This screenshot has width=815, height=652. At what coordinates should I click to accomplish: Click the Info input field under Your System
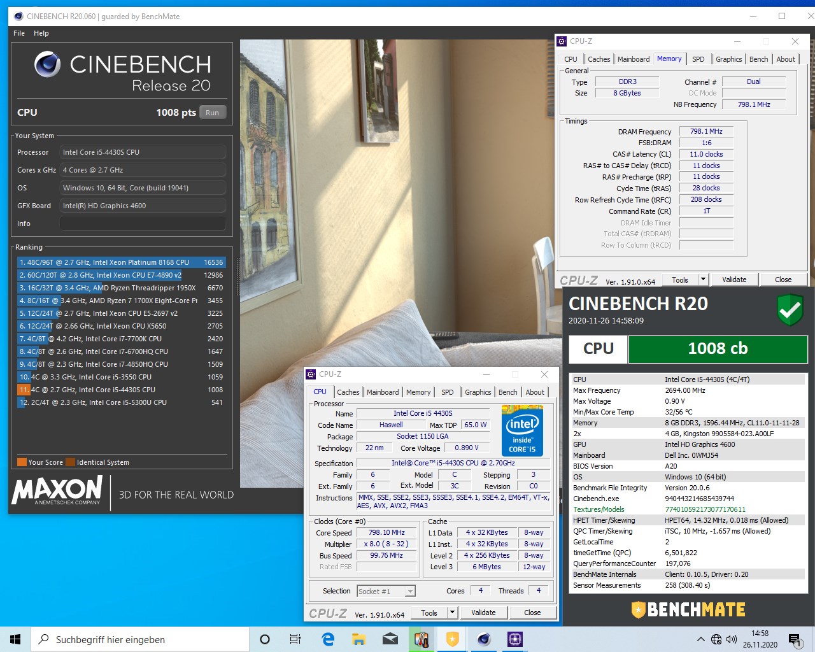coord(143,223)
